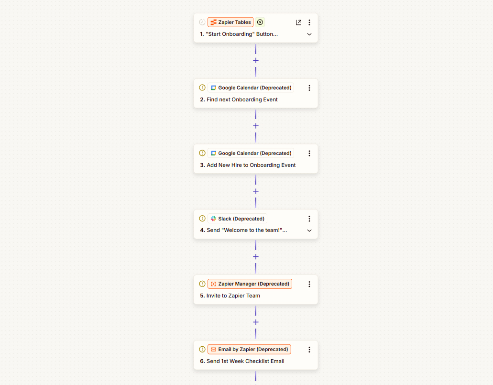This screenshot has width=493, height=385.
Task: Click the lightning bolt instant trigger icon
Action: pos(260,22)
